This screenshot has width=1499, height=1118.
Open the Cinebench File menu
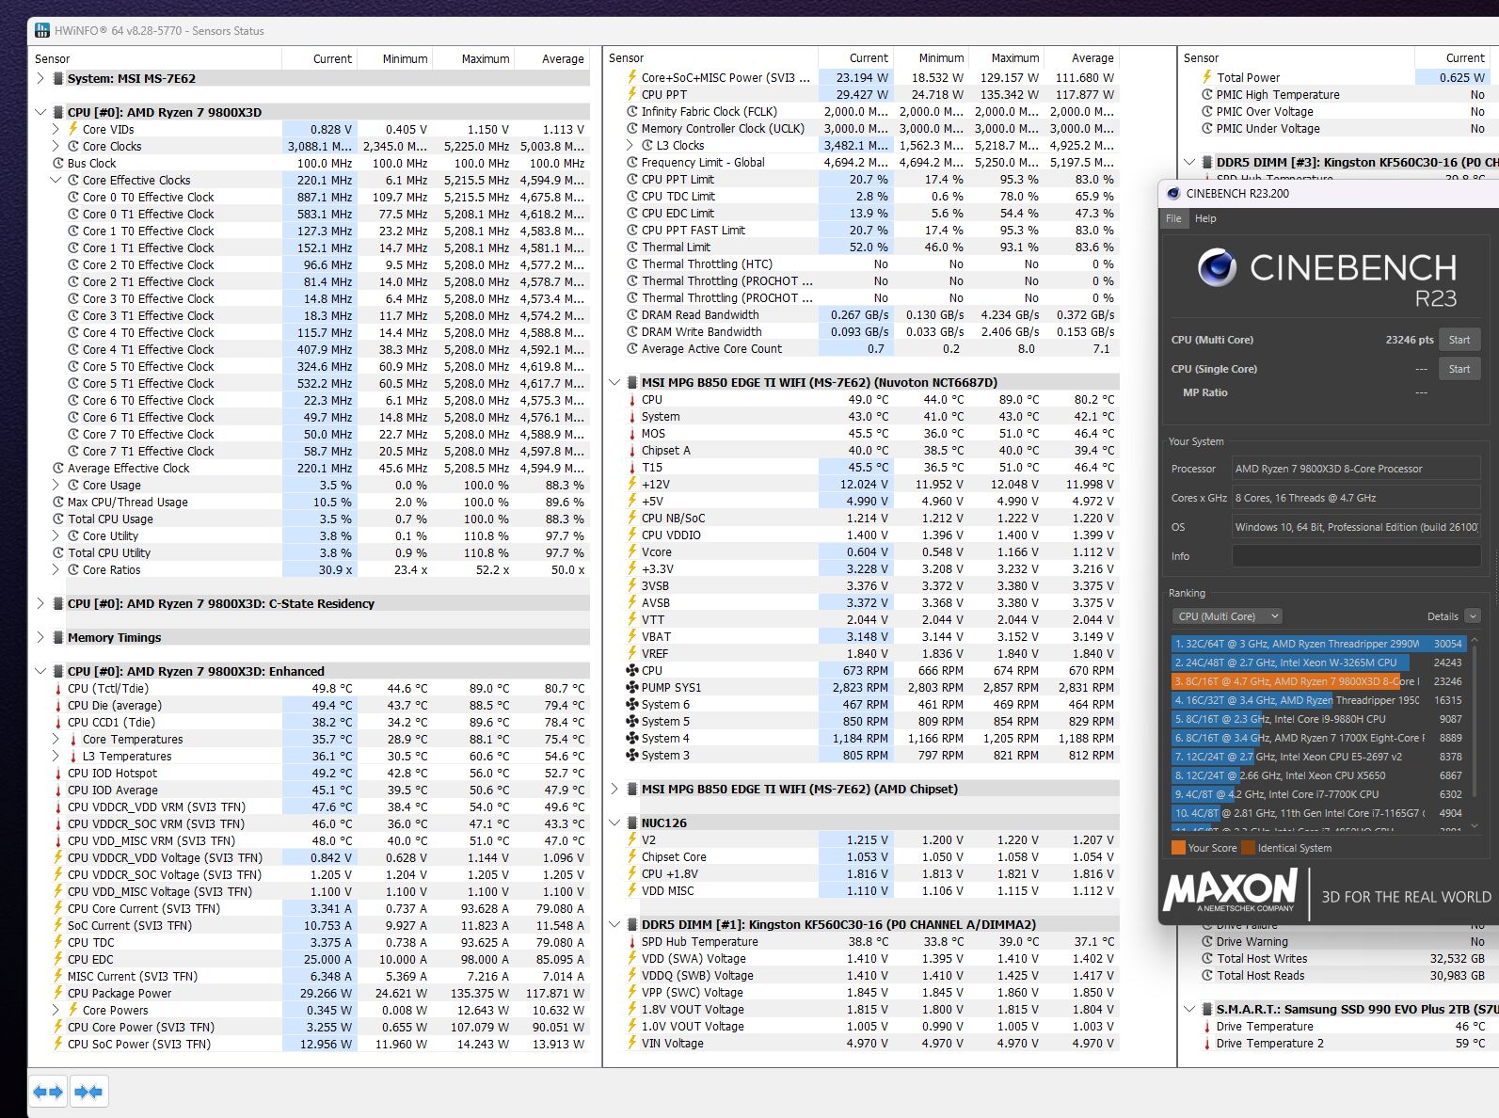click(1173, 218)
